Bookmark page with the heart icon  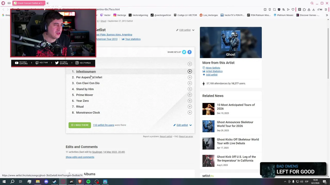[x=293, y=10]
